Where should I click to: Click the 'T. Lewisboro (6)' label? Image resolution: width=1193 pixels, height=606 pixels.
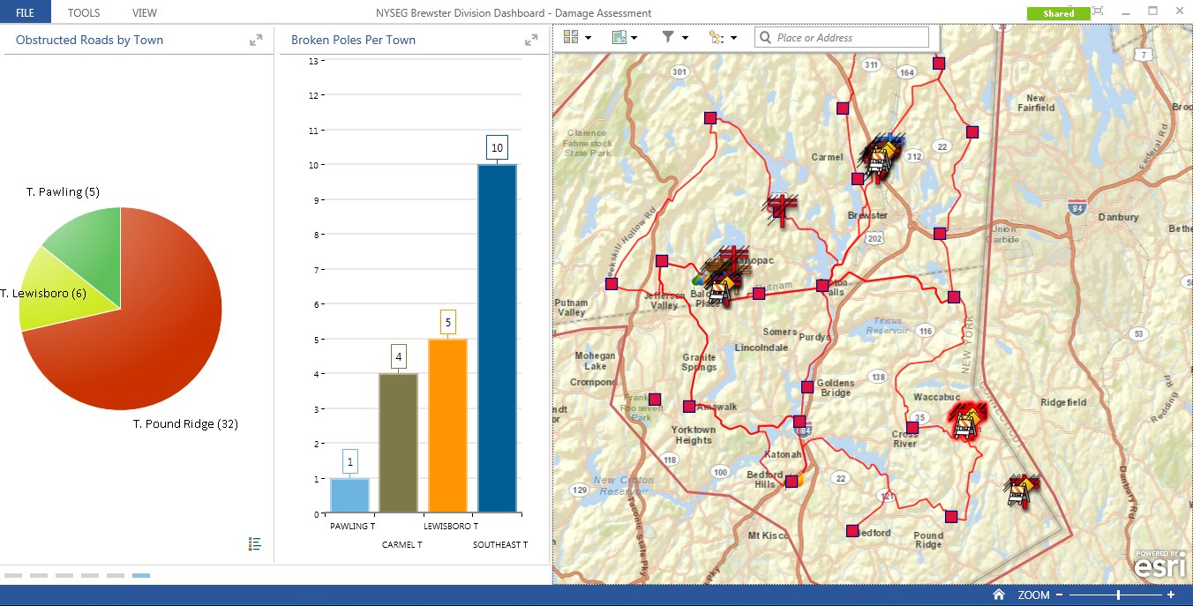(43, 293)
